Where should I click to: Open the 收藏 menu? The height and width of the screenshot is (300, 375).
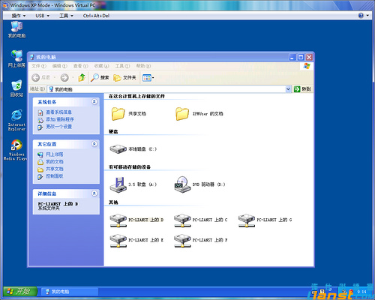(x=101, y=66)
